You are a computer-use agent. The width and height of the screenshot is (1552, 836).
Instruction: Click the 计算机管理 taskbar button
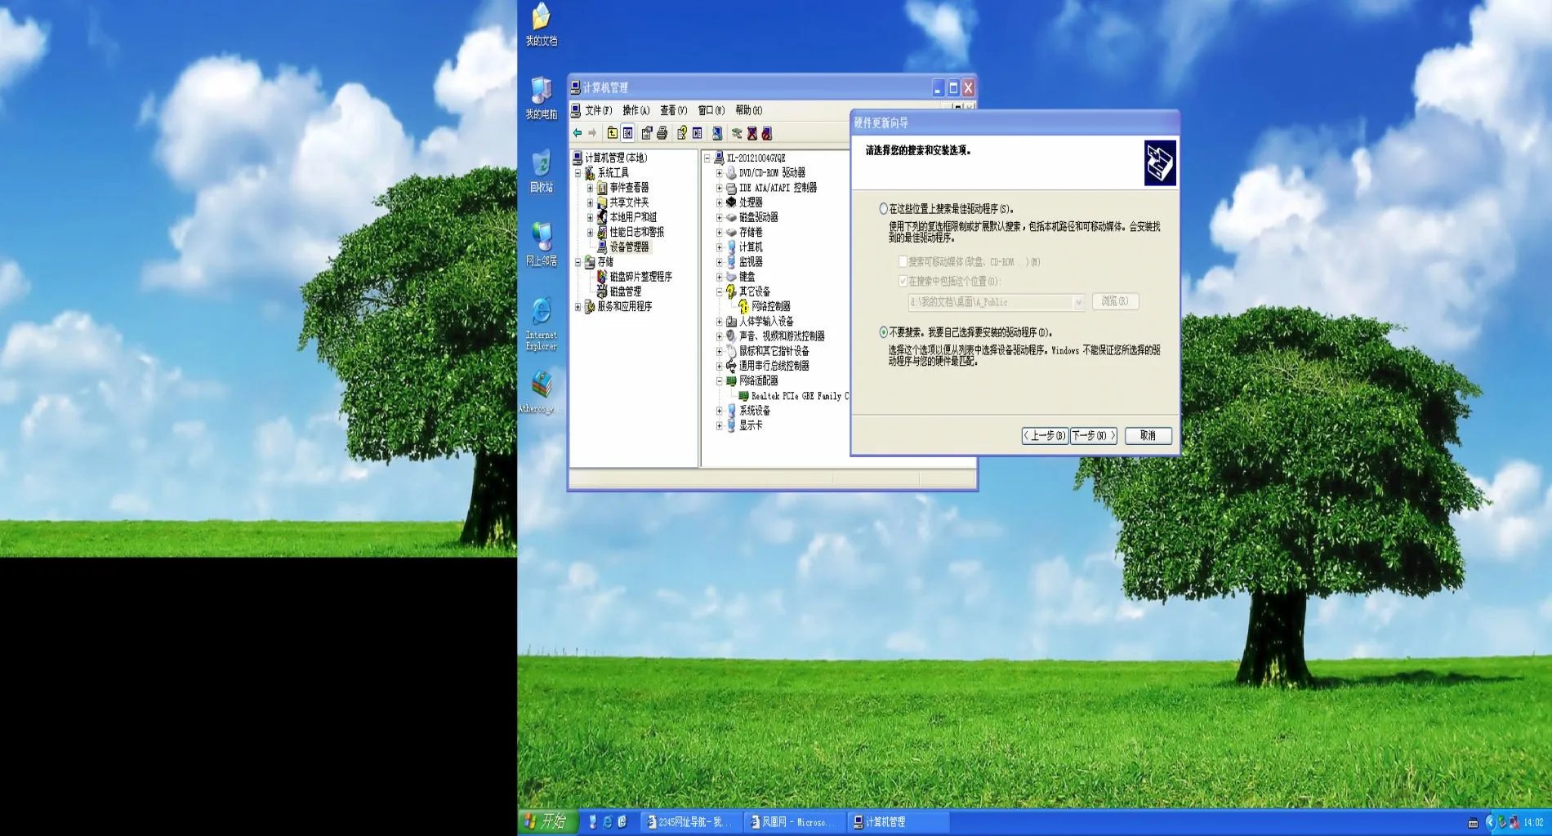point(898,822)
